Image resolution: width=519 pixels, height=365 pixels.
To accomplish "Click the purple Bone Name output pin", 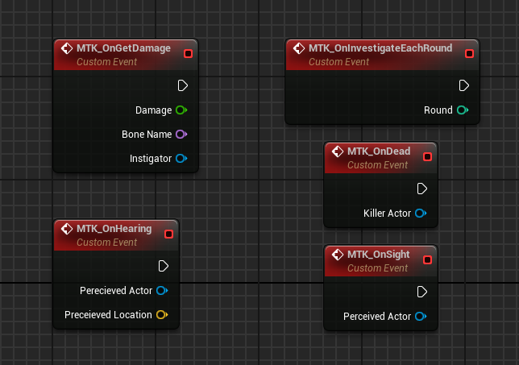I will [x=181, y=135].
